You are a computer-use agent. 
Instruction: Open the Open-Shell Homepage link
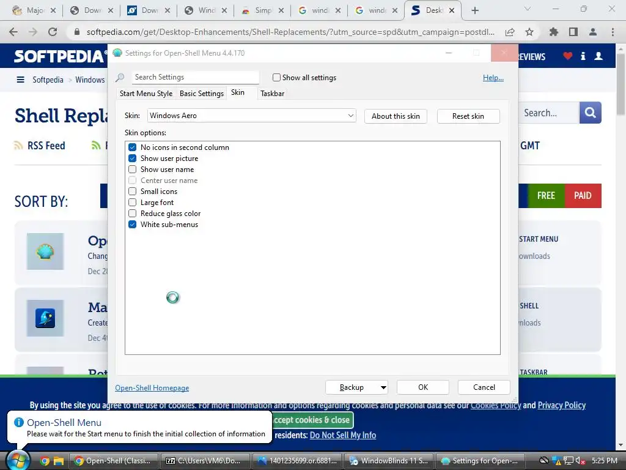coord(152,388)
